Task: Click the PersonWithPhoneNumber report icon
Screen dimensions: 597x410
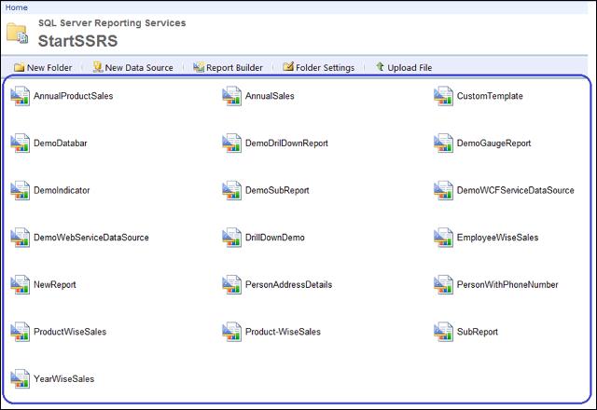Action: point(444,284)
